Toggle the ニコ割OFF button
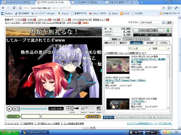Viewport: 181px width, 135px height. (131, 117)
